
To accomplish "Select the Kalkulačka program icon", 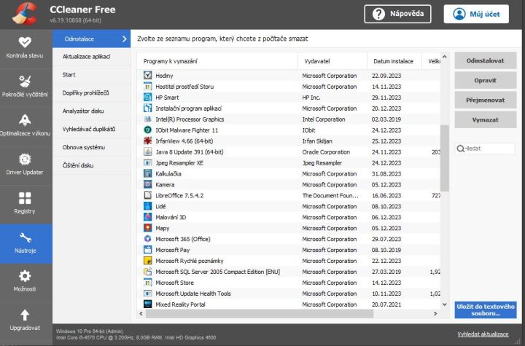I will pos(147,173).
